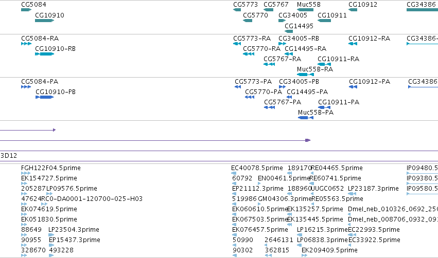Screen dimensions: 438x258
Task: Click the CG5773-PA protein label
Action: [x=253, y=82]
